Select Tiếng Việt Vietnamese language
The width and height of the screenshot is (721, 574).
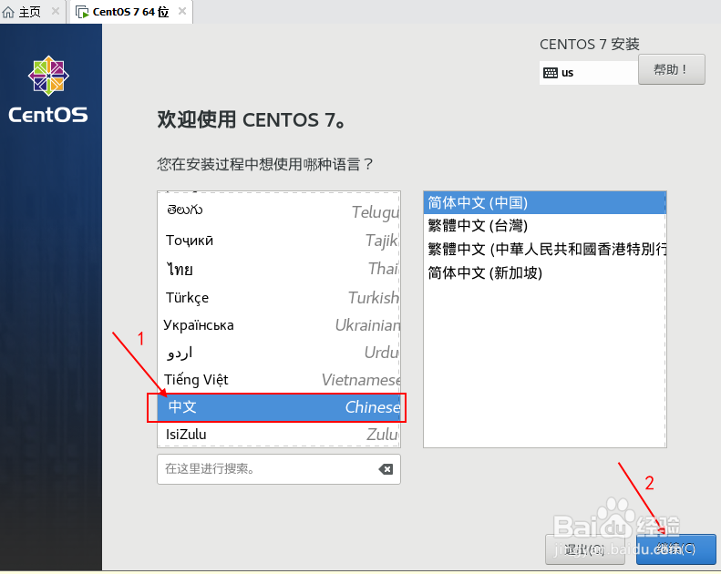(279, 380)
